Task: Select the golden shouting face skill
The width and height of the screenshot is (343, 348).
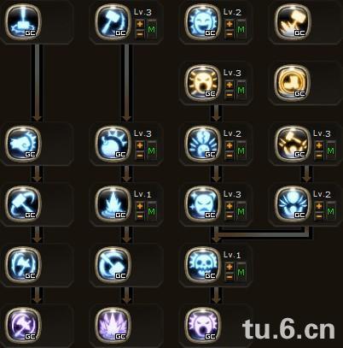Action: (203, 82)
